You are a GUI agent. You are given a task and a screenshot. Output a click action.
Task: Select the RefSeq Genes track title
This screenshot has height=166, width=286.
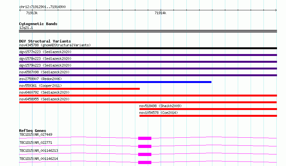32,131
